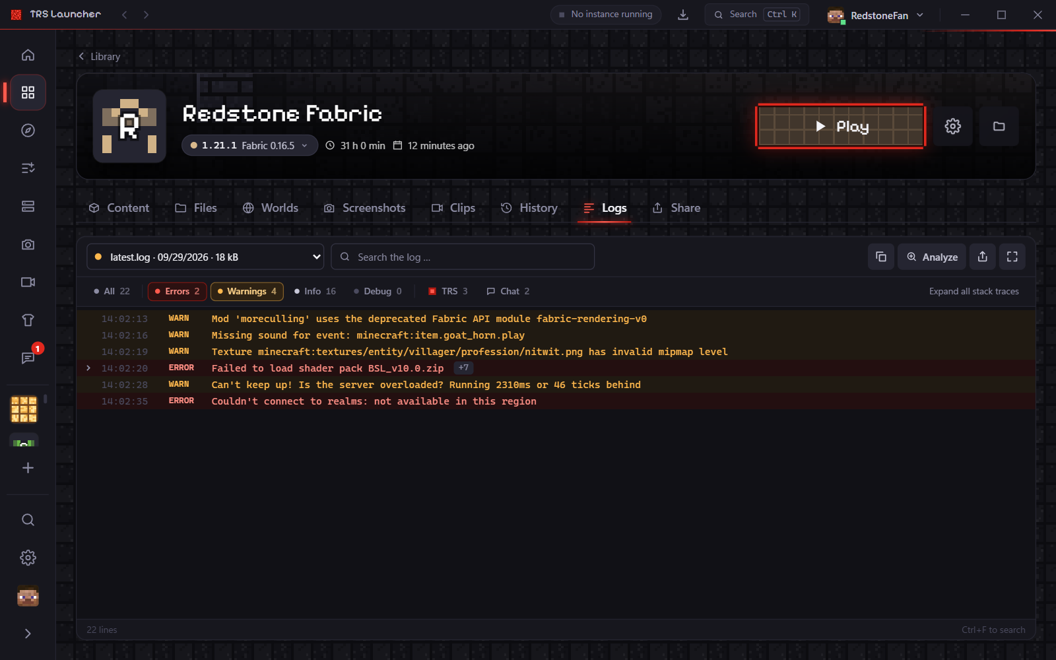
Task: Open the Discover compass icon
Action: coord(28,130)
